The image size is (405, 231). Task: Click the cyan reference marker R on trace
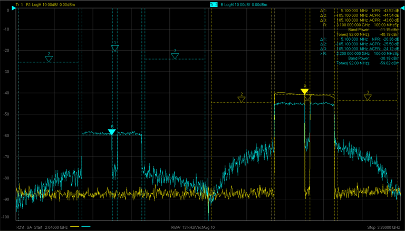click(x=112, y=132)
